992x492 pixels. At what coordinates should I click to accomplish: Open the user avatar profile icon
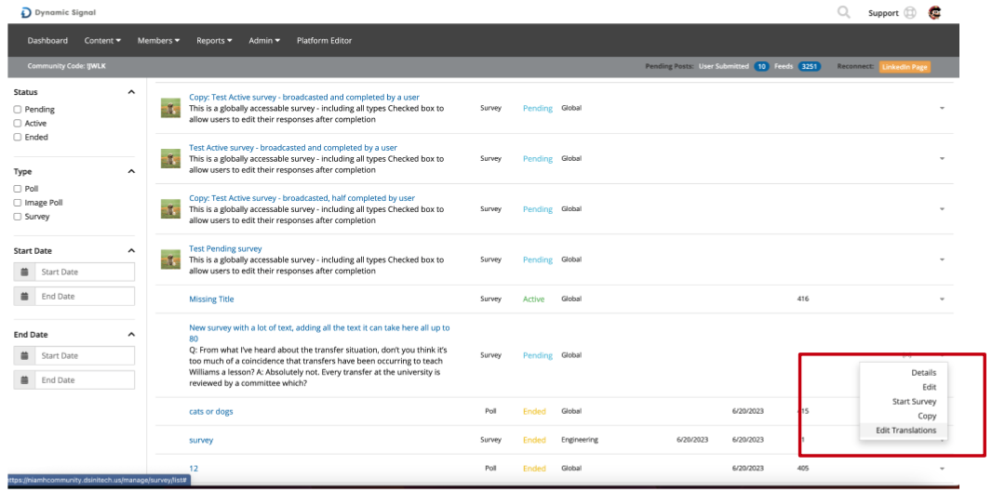click(x=934, y=12)
